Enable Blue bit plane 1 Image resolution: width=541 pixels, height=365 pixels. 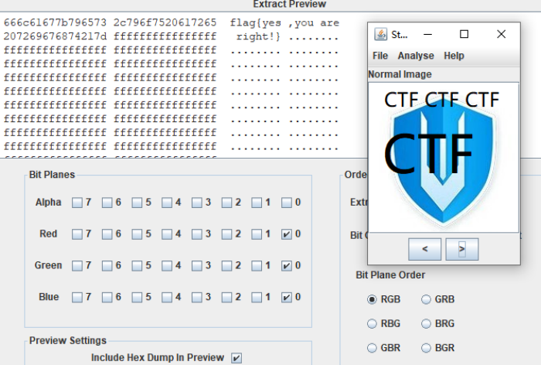coord(257,297)
